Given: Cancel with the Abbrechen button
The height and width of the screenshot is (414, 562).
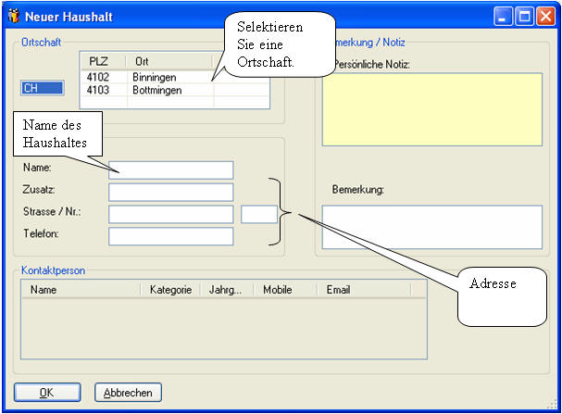Looking at the screenshot, I should coord(128,393).
